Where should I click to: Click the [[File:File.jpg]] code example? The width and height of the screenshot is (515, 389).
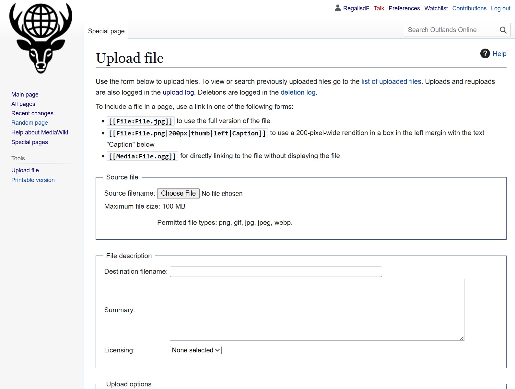pos(141,121)
